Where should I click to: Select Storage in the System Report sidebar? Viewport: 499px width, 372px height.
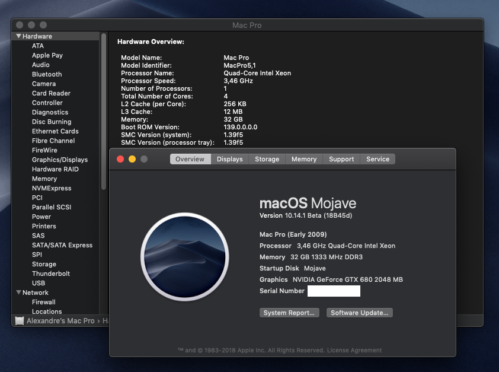pos(44,264)
